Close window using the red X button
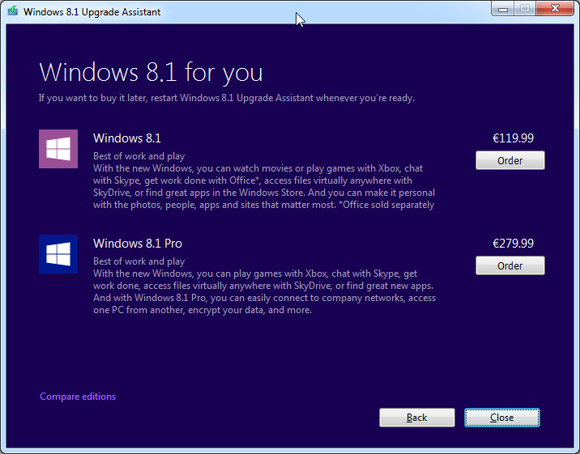 (555, 8)
